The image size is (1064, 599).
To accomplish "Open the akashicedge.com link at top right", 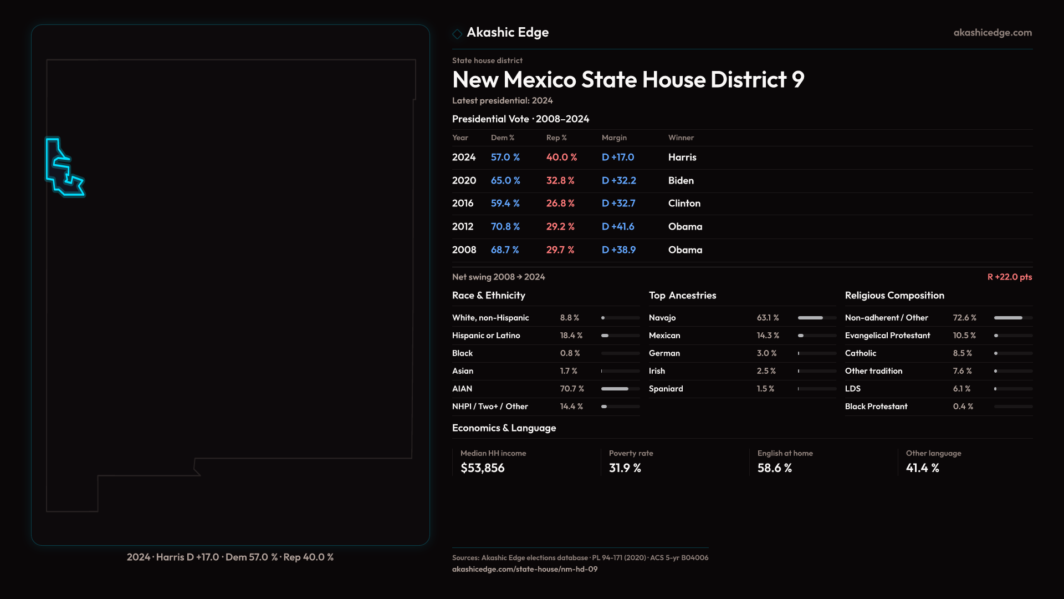I will pyautogui.click(x=992, y=33).
